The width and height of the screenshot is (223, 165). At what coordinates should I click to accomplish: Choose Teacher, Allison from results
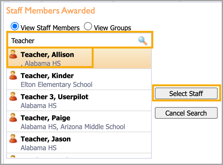[x=79, y=58]
